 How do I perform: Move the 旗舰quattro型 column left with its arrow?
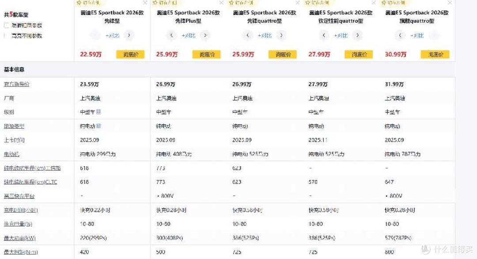400,35
